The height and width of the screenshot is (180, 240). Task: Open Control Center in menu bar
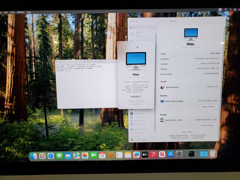click(x=235, y=10)
